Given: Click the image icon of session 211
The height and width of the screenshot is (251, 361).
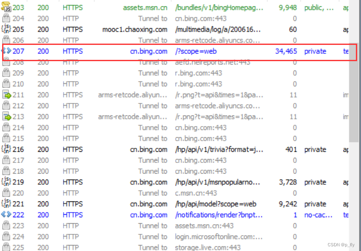Looking at the screenshot, I should click(x=6, y=95).
